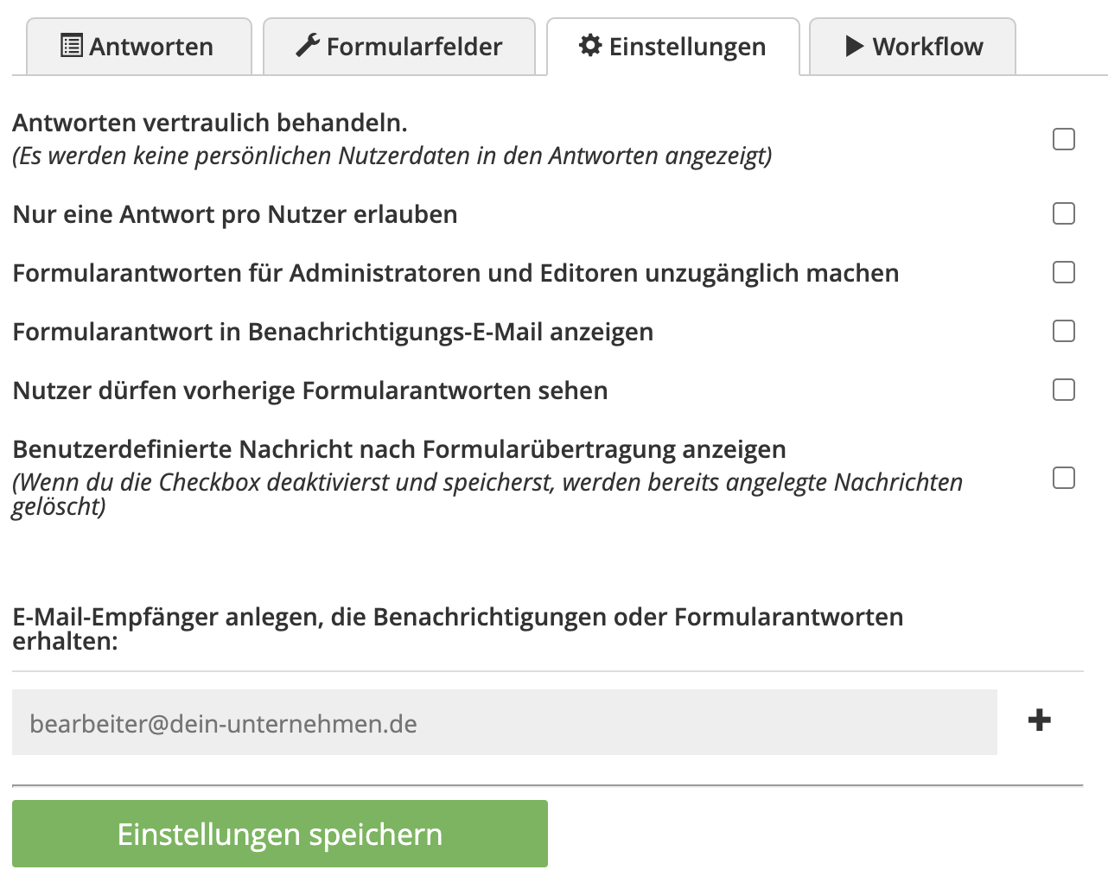The image size is (1108, 876).
Task: Check 'Nutzer dürfen vorherige Formularantworten sehen'
Action: click(x=1064, y=390)
